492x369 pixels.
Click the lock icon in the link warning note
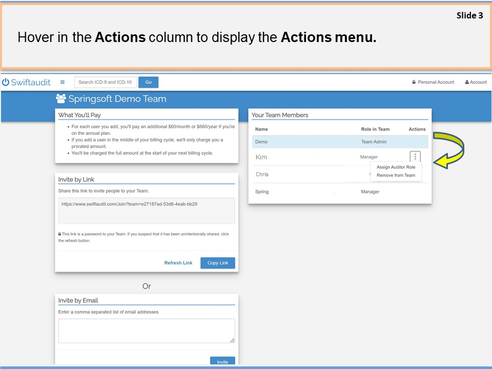pos(60,234)
